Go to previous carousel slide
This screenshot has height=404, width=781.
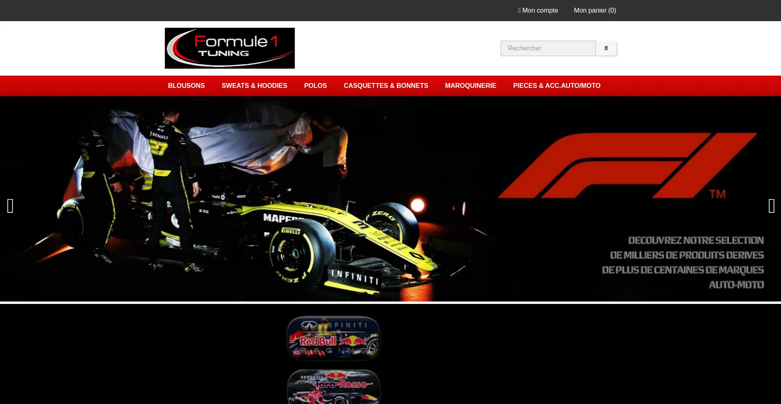tap(11, 206)
